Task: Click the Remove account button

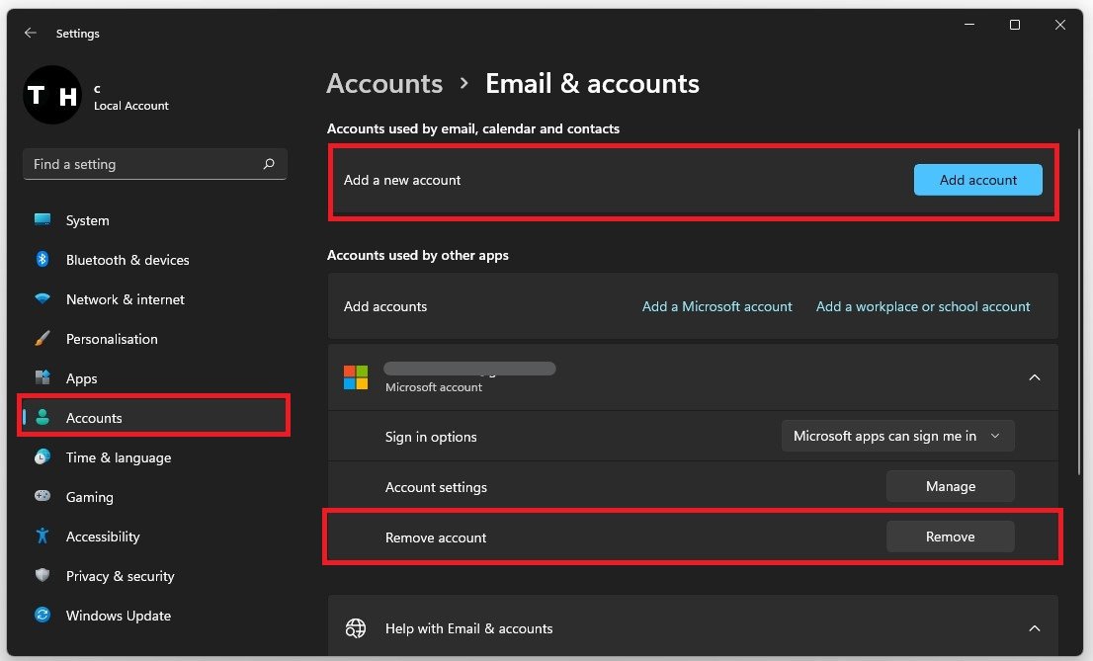Action: 950,537
